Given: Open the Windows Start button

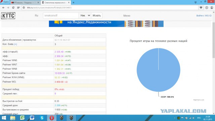Looking at the screenshot, I should (x=4, y=118).
